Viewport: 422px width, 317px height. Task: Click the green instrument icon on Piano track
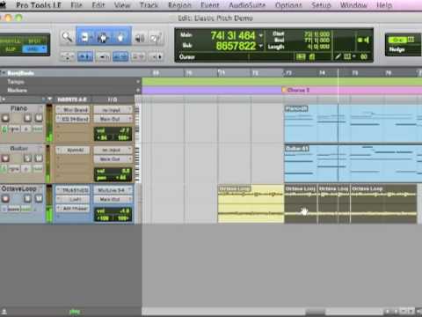coord(4,129)
